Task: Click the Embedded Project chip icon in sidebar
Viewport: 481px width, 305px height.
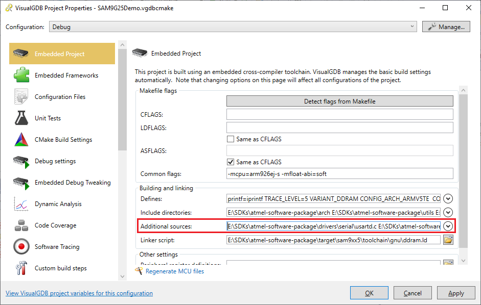Action: pos(21,54)
